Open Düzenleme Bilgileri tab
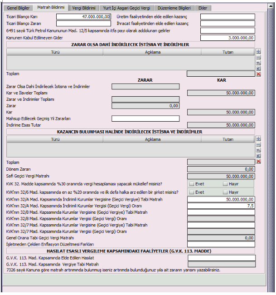 click(x=174, y=8)
